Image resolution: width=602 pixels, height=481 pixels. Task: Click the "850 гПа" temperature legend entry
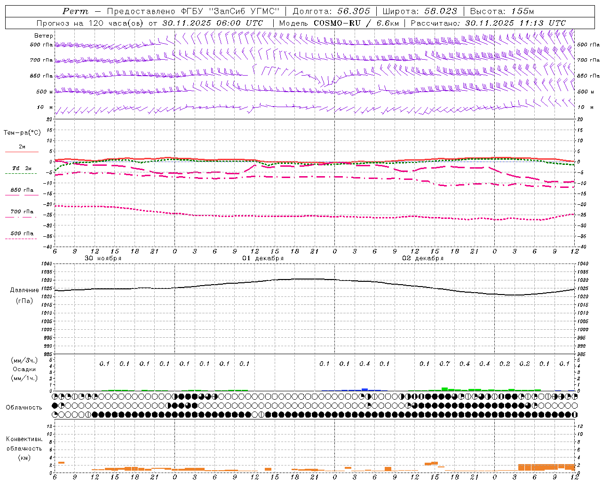22,190
